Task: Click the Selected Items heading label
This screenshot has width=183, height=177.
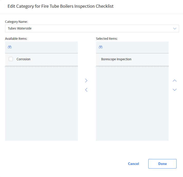Action: (107, 39)
